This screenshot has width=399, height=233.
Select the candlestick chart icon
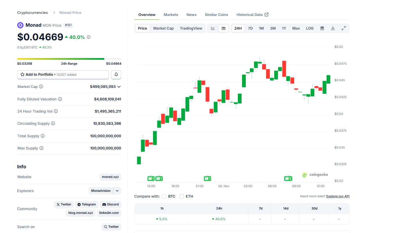coord(223,28)
